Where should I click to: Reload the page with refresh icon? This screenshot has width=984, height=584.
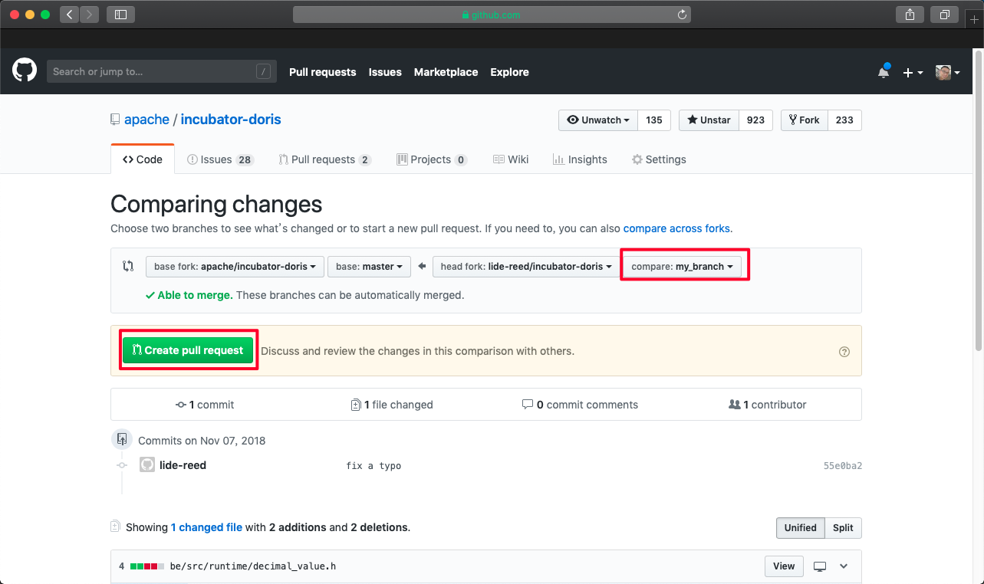[x=682, y=14]
